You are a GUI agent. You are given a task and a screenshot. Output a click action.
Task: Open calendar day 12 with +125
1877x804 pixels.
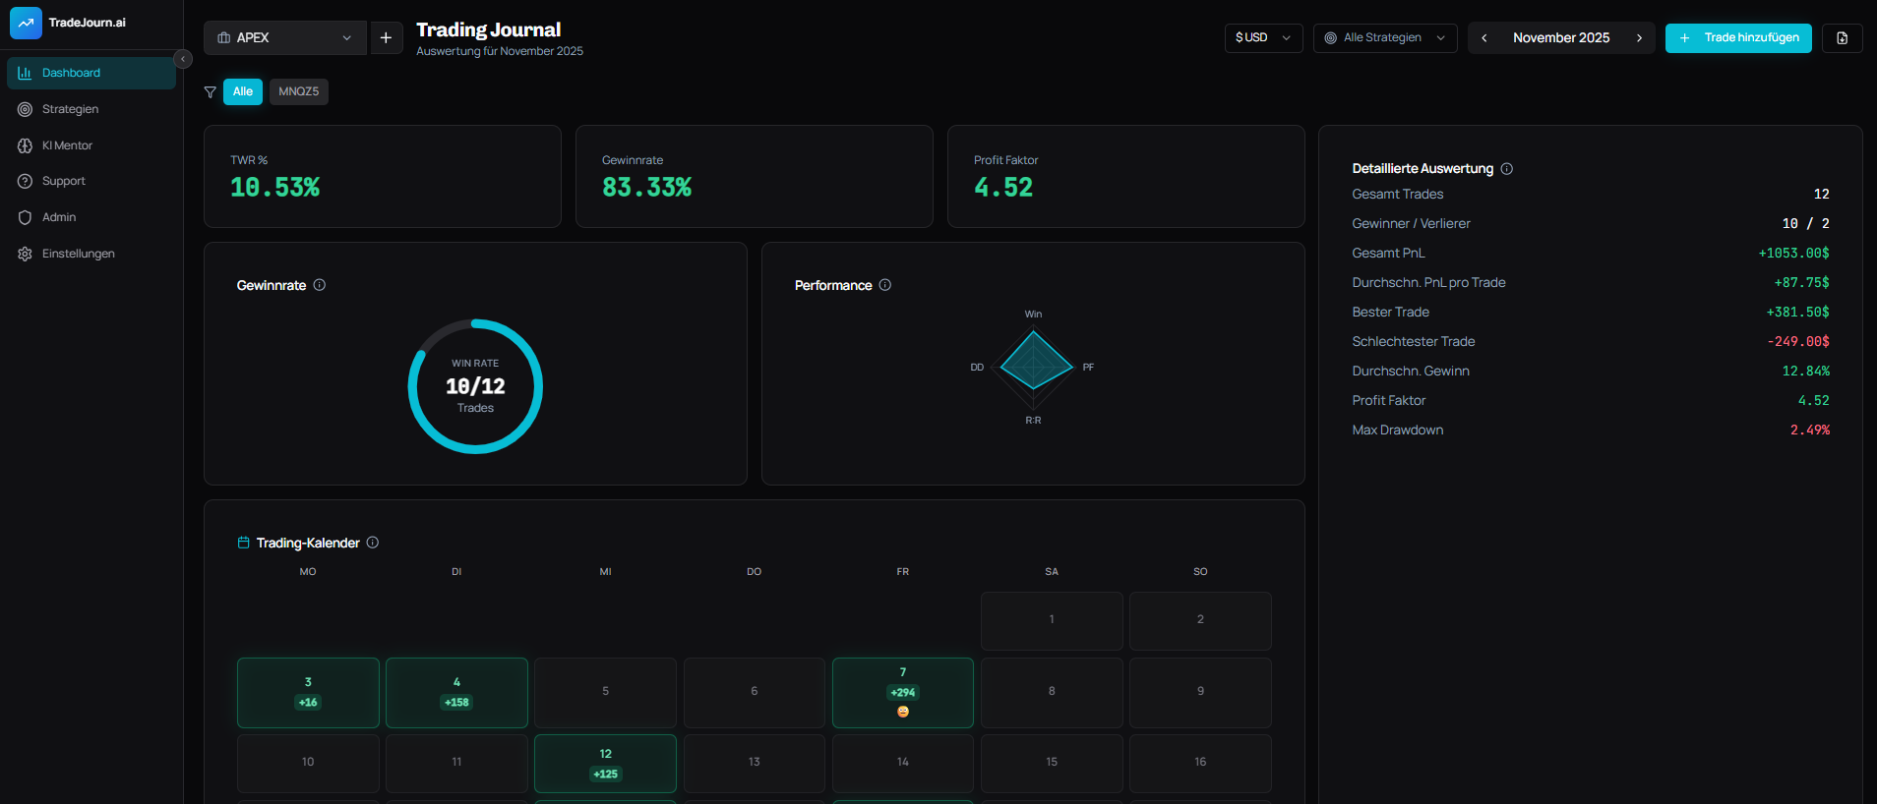[605, 764]
